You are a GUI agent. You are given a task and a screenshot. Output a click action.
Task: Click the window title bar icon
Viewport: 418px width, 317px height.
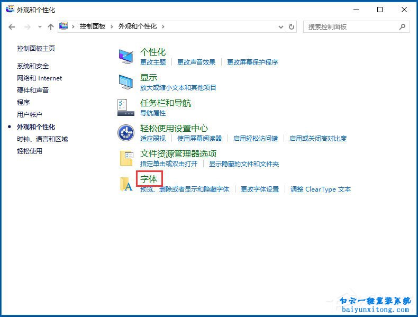click(10, 9)
